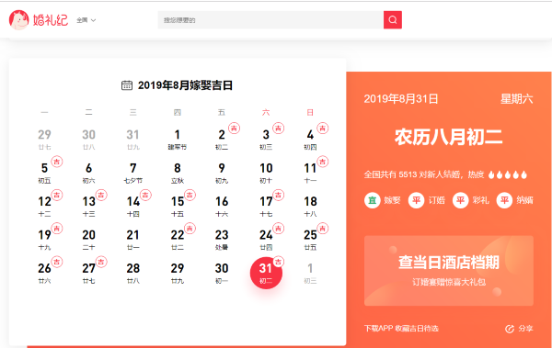This screenshot has width=552, height=348.
Task: Select August 1 建军节 date
Action: 177,140
